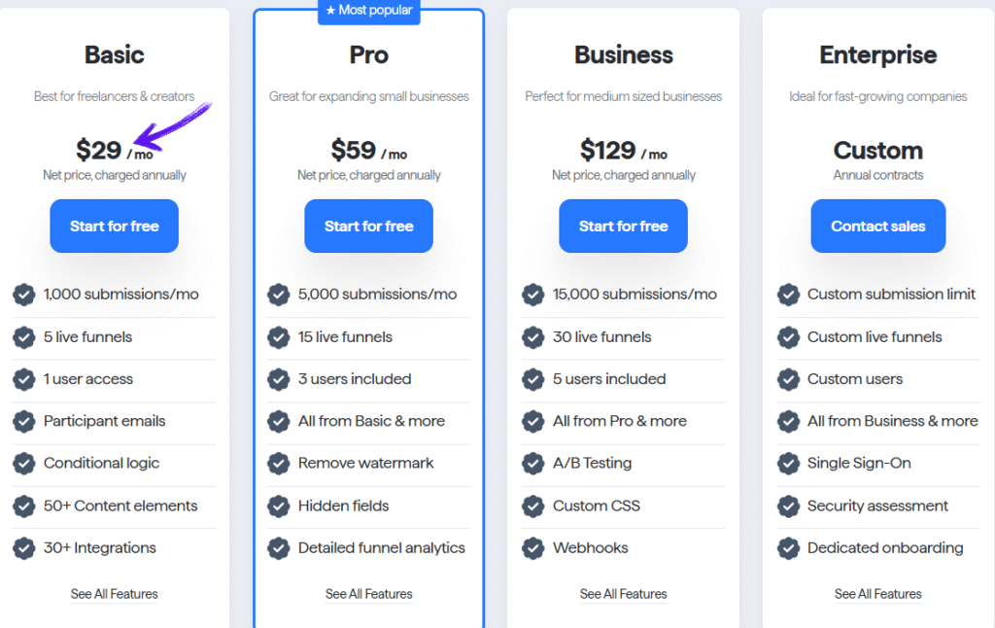This screenshot has height=628, width=995.
Task: Click checkmark icon beside Single Sign-On
Action: [x=788, y=464]
